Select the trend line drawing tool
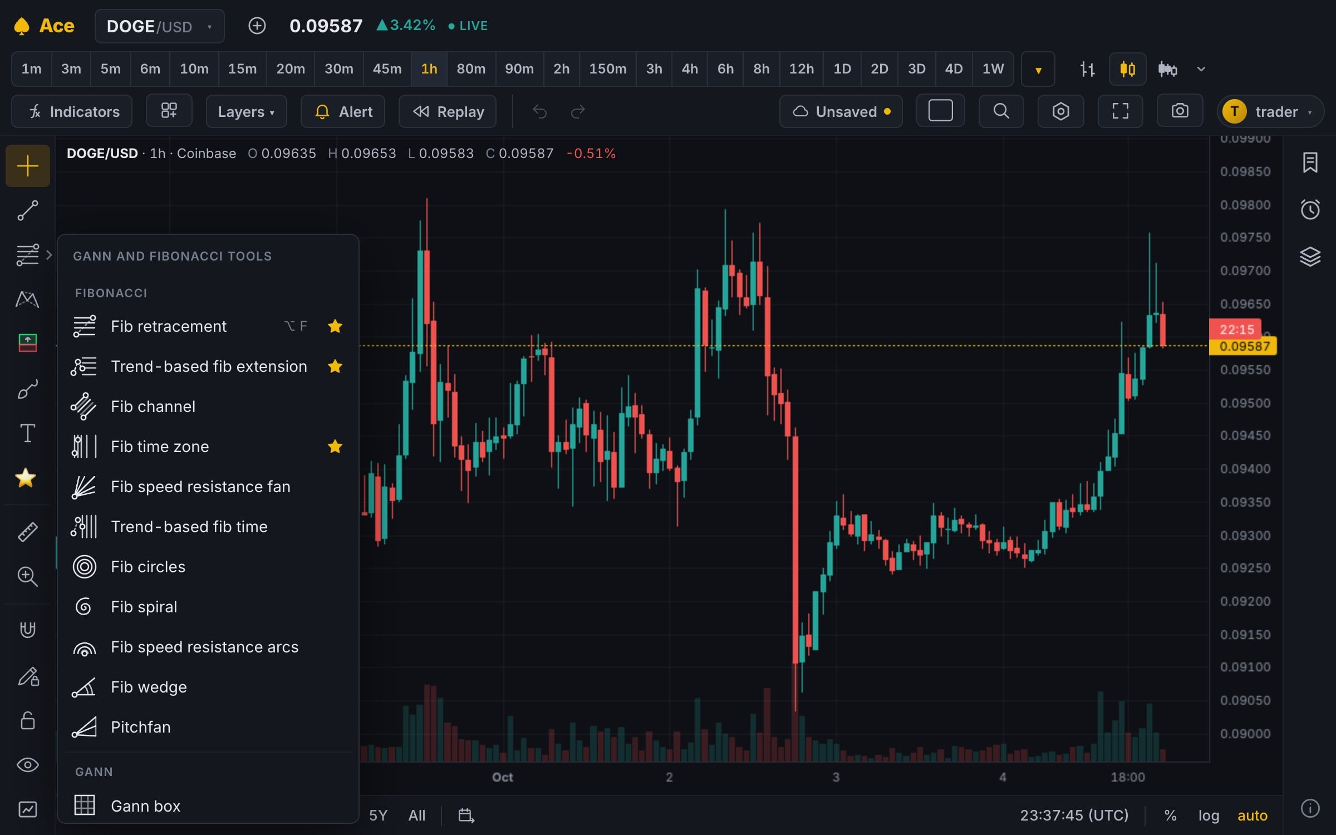 [27, 211]
